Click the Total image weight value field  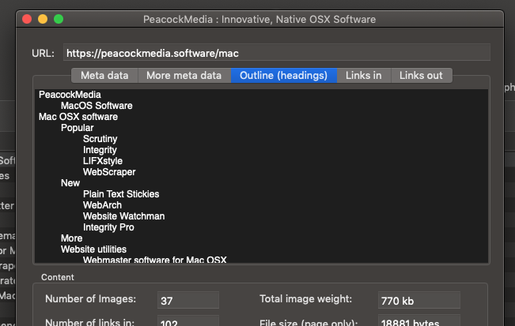(x=418, y=299)
